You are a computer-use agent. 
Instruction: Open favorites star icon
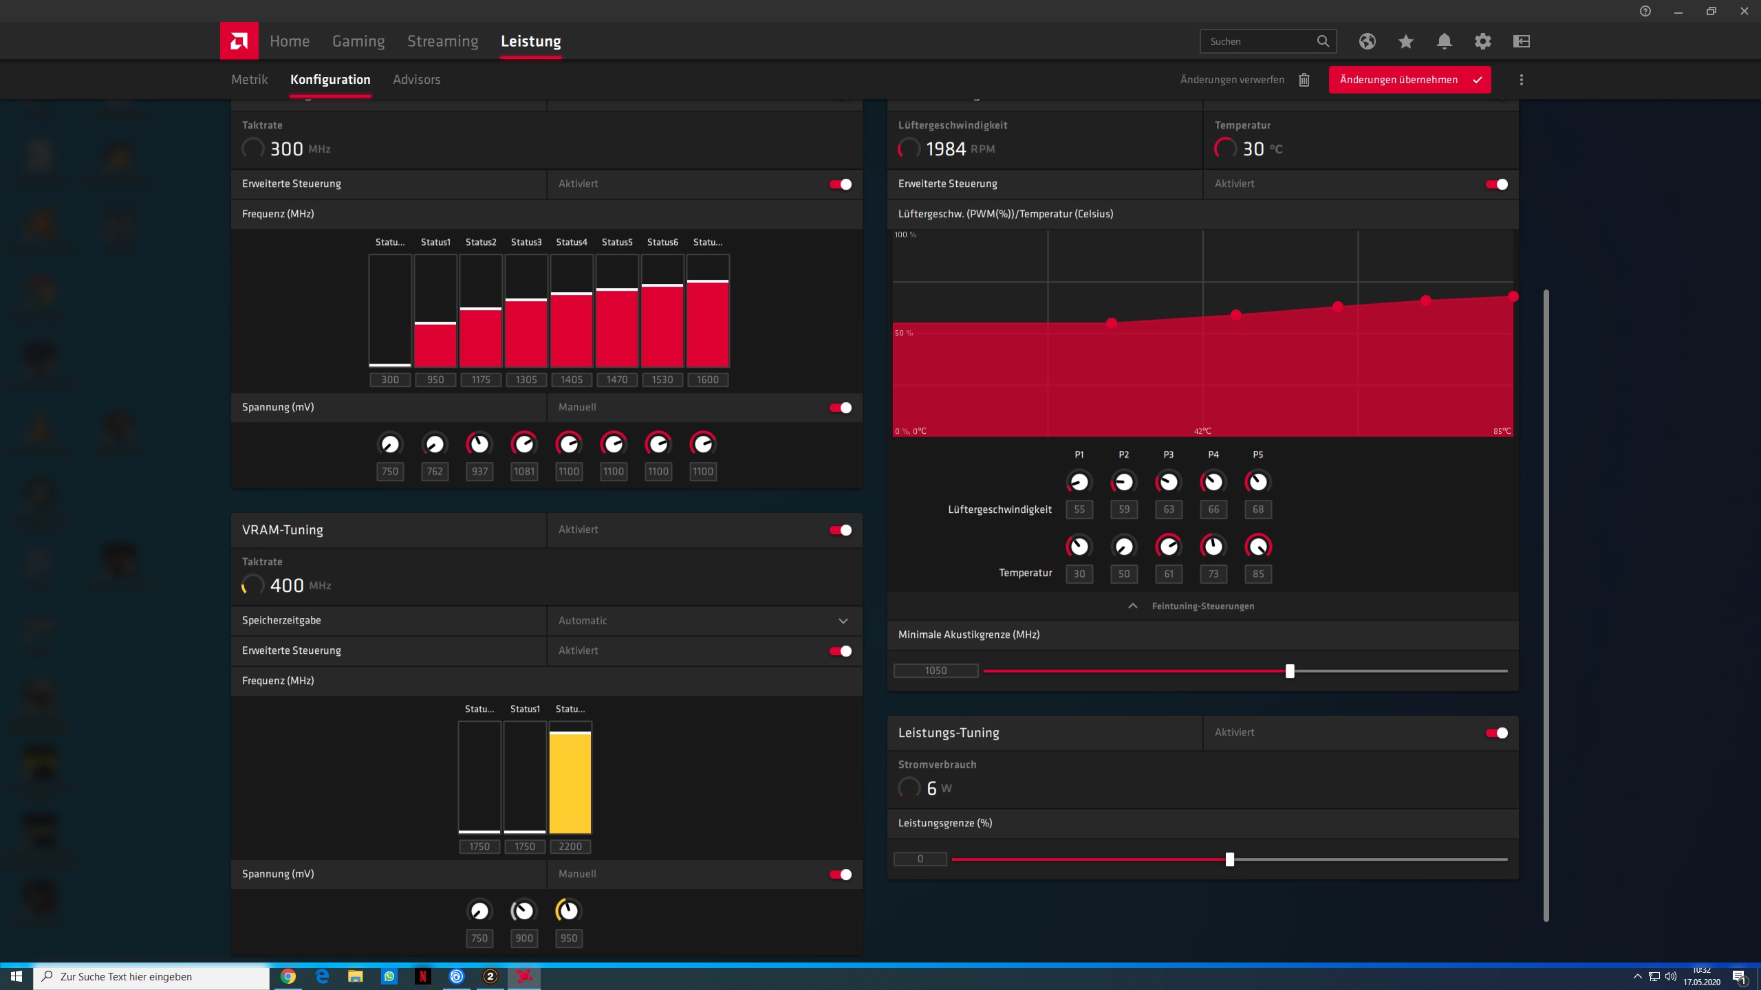point(1405,41)
